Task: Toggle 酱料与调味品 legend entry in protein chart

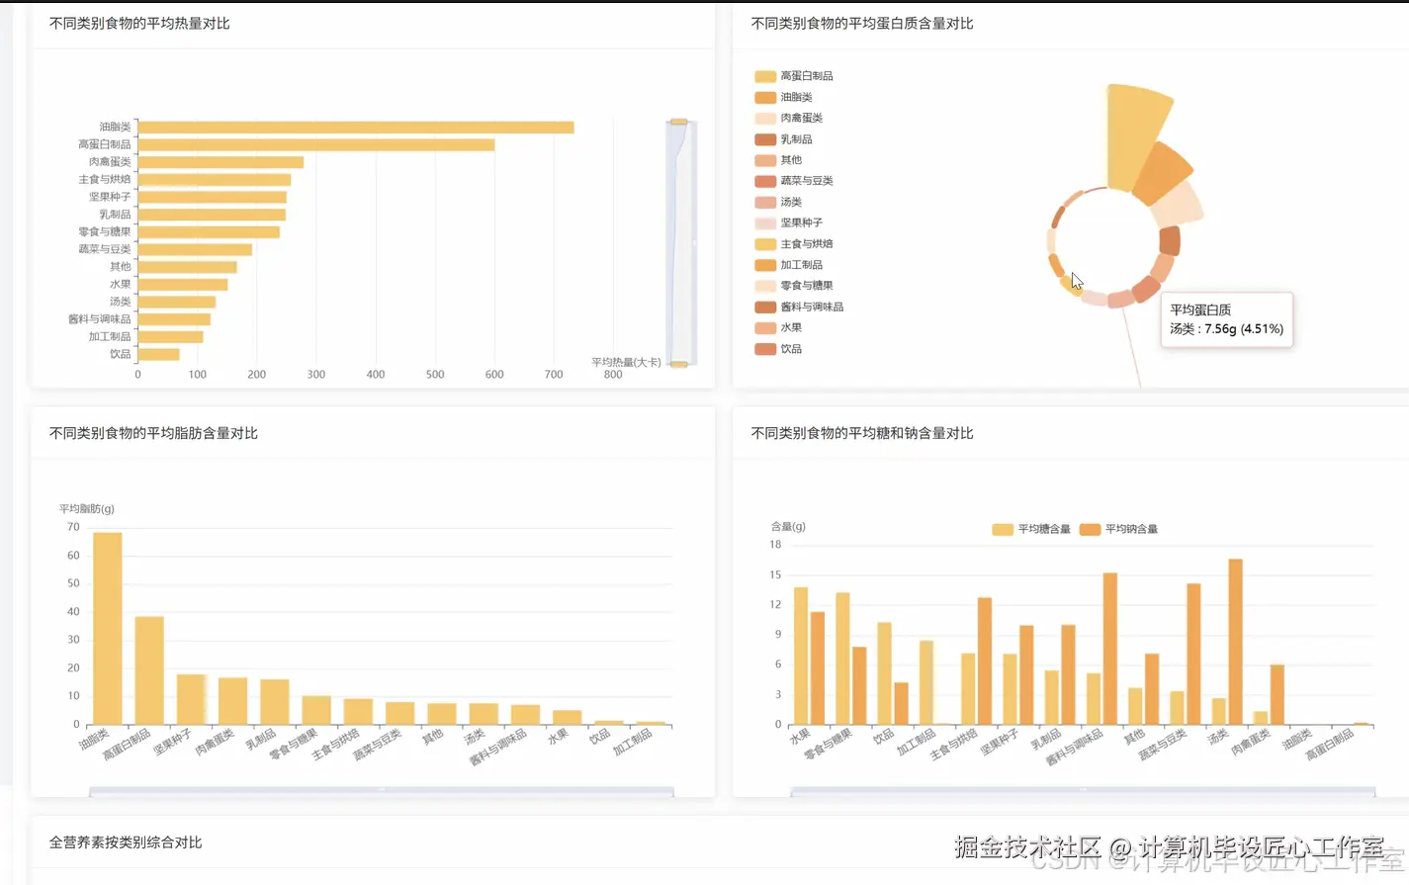Action: pyautogui.click(x=799, y=308)
